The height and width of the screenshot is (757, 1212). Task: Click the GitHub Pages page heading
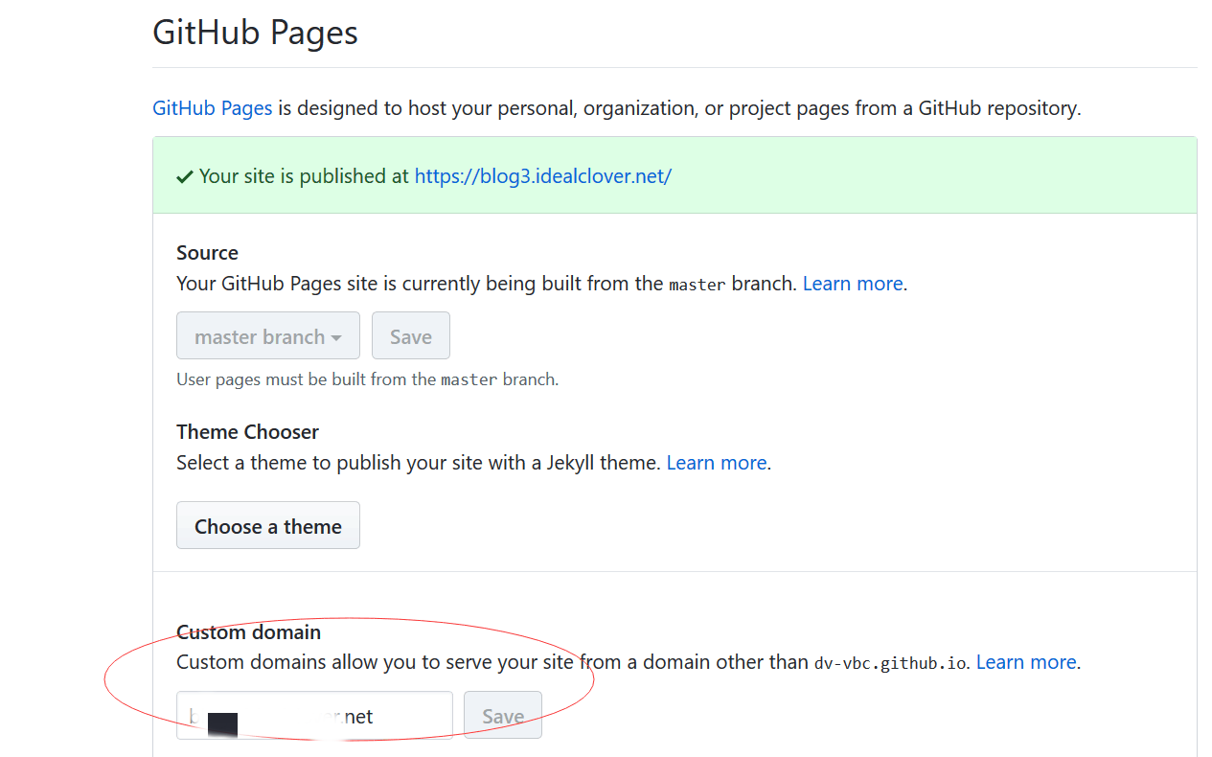click(255, 33)
